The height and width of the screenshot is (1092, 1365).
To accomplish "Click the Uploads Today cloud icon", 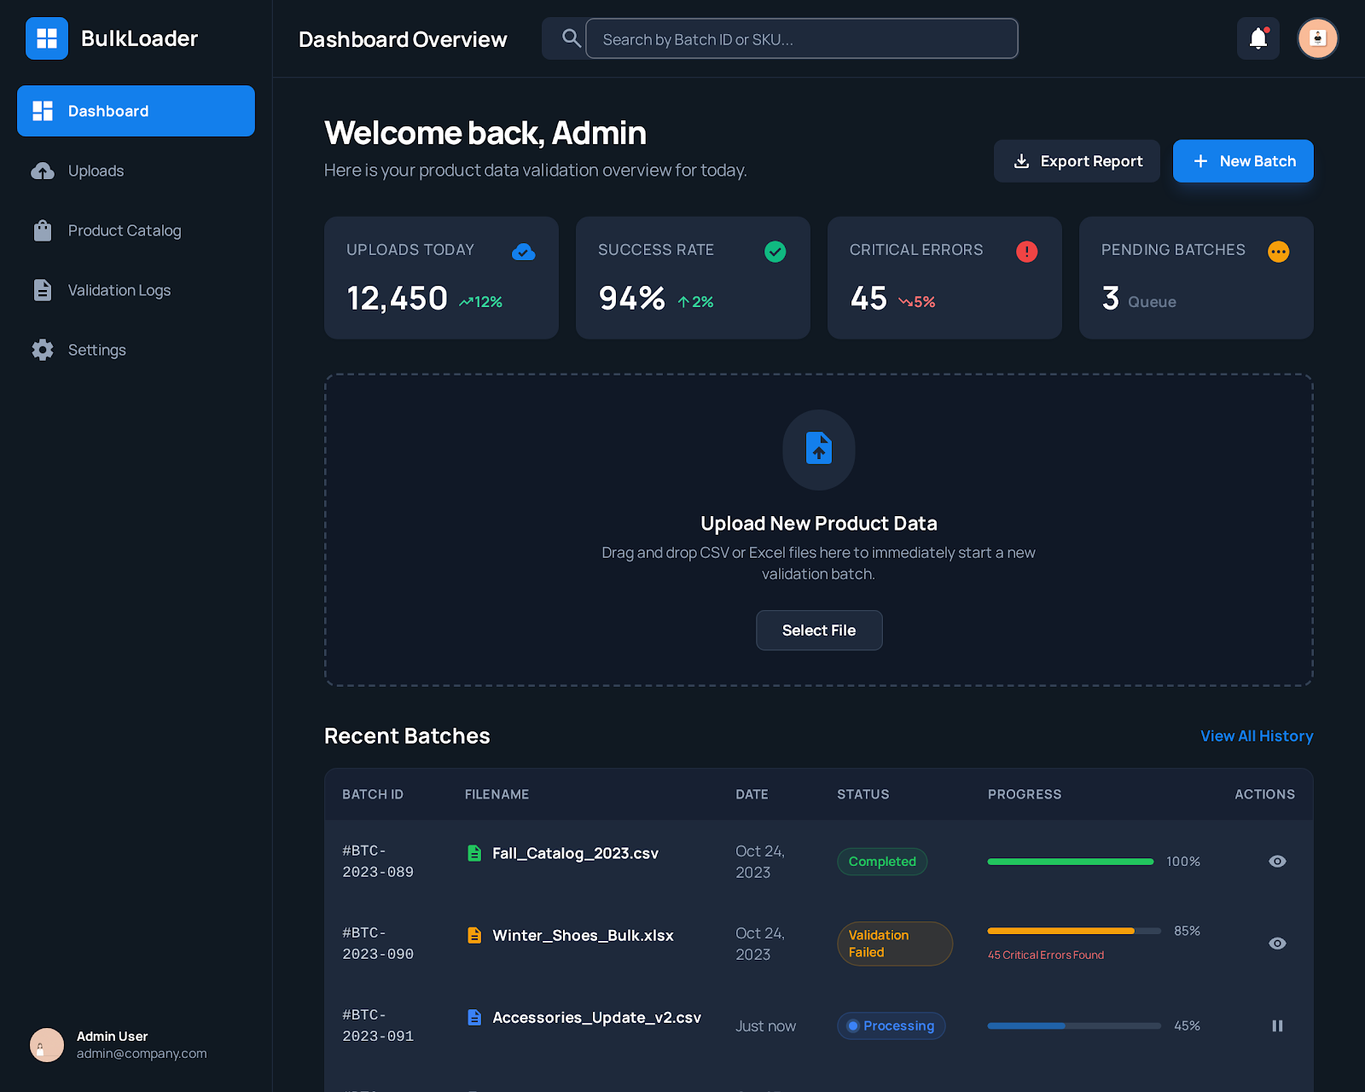I will pyautogui.click(x=523, y=252).
